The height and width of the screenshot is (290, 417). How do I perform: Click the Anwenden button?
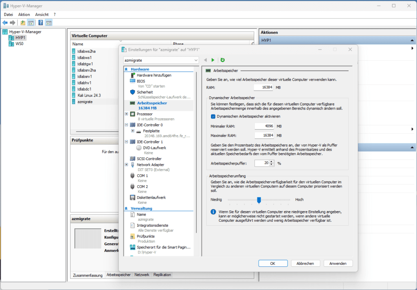click(338, 264)
